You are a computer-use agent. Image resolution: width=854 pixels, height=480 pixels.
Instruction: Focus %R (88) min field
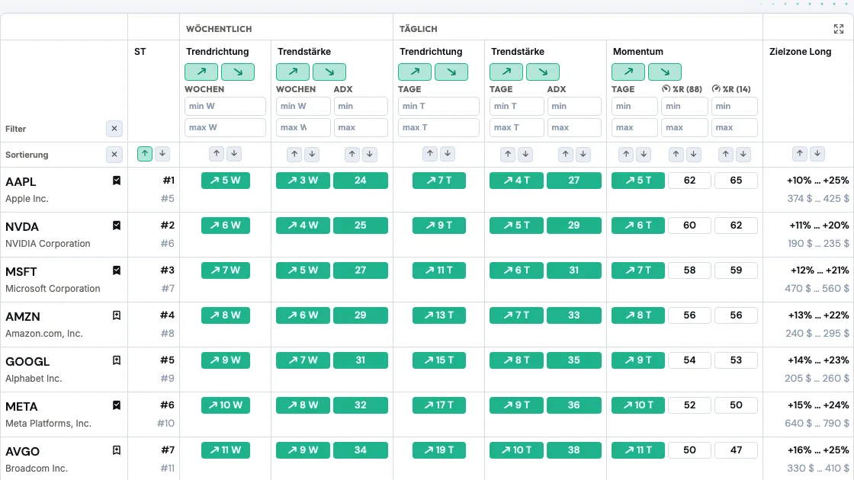click(685, 106)
